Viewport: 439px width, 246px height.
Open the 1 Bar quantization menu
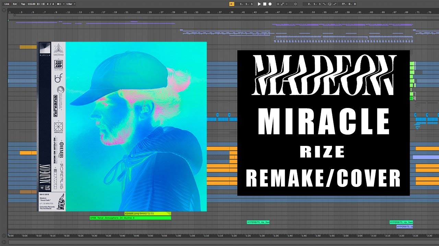pyautogui.click(x=71, y=4)
